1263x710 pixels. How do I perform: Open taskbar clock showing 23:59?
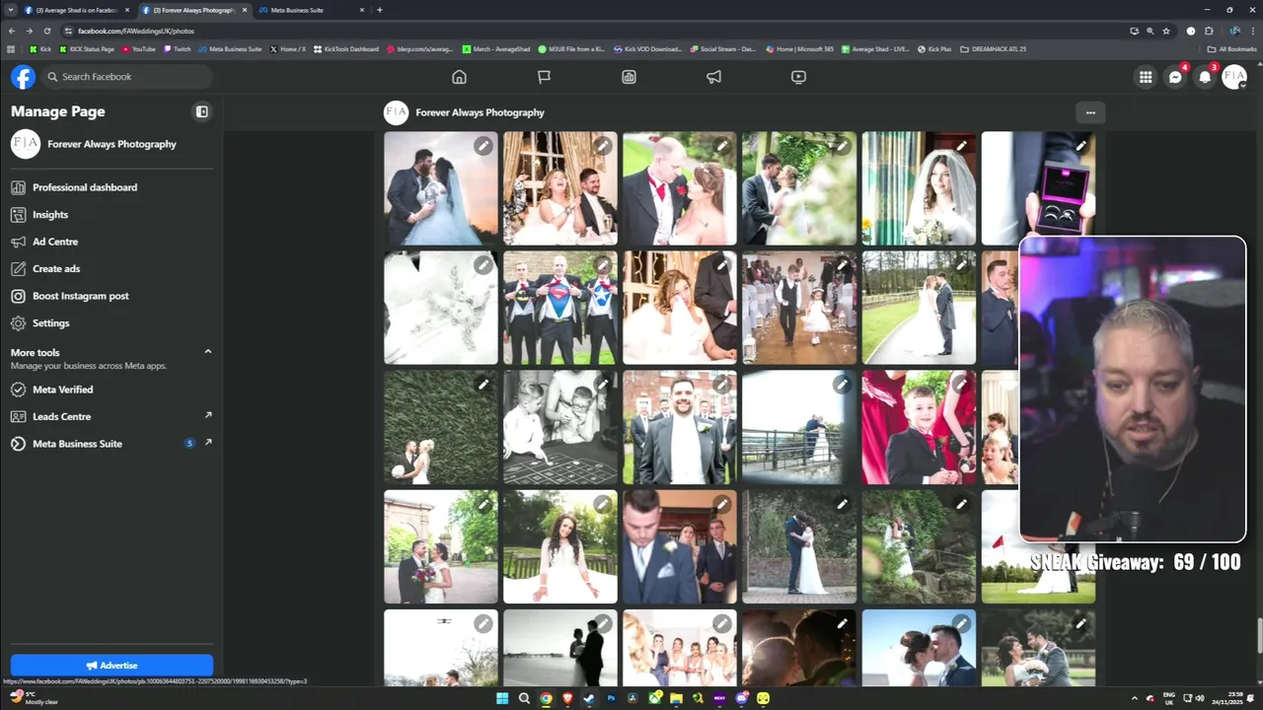coord(1229,698)
